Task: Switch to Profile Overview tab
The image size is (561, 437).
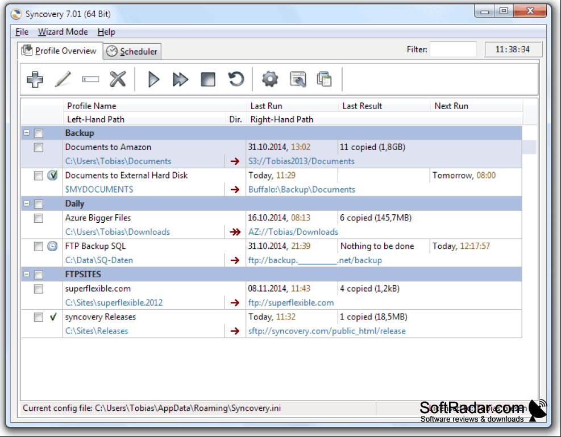Action: click(x=60, y=51)
